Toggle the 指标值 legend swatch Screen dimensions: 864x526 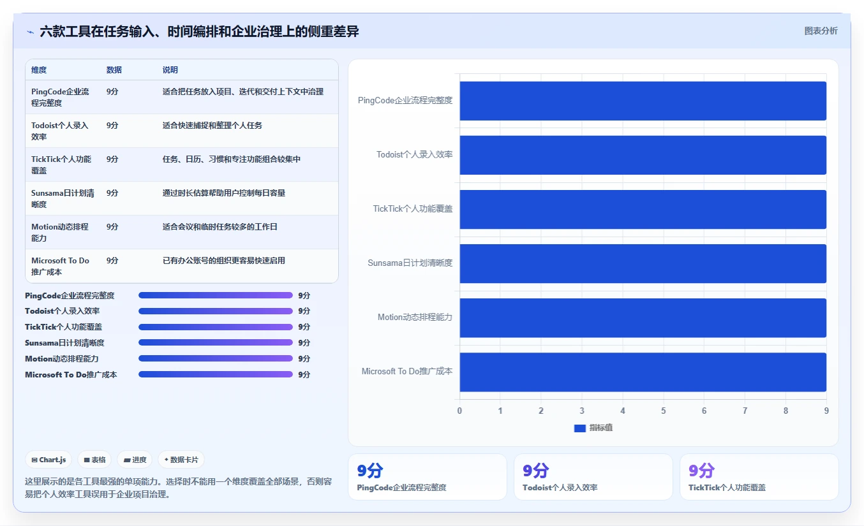click(579, 428)
